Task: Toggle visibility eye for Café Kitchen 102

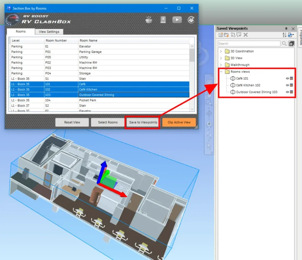Action: (x=287, y=85)
